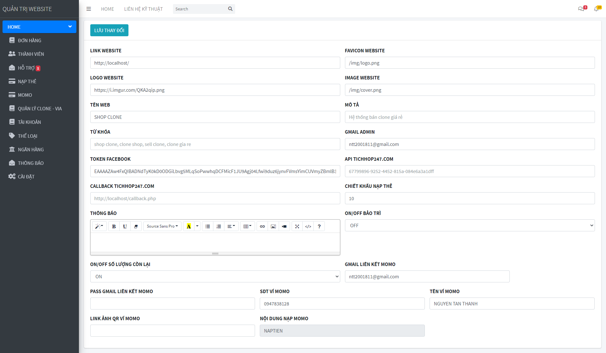606x353 pixels.
Task: Click the LƯU THAY ĐỔI button
Action: (109, 30)
